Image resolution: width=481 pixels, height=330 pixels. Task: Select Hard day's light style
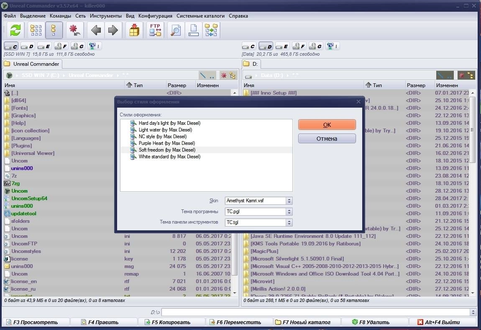tap(169, 123)
